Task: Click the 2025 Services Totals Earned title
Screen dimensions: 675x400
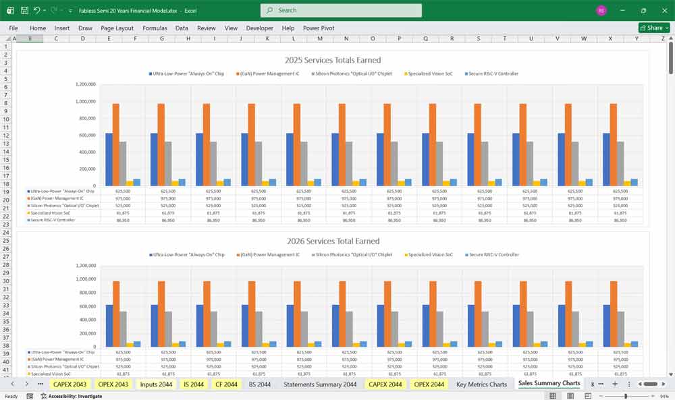Action: point(333,60)
